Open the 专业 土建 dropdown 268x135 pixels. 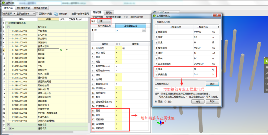pos(104,21)
